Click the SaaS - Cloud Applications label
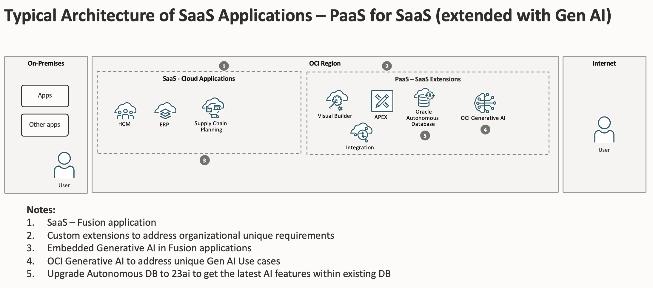 tap(199, 79)
